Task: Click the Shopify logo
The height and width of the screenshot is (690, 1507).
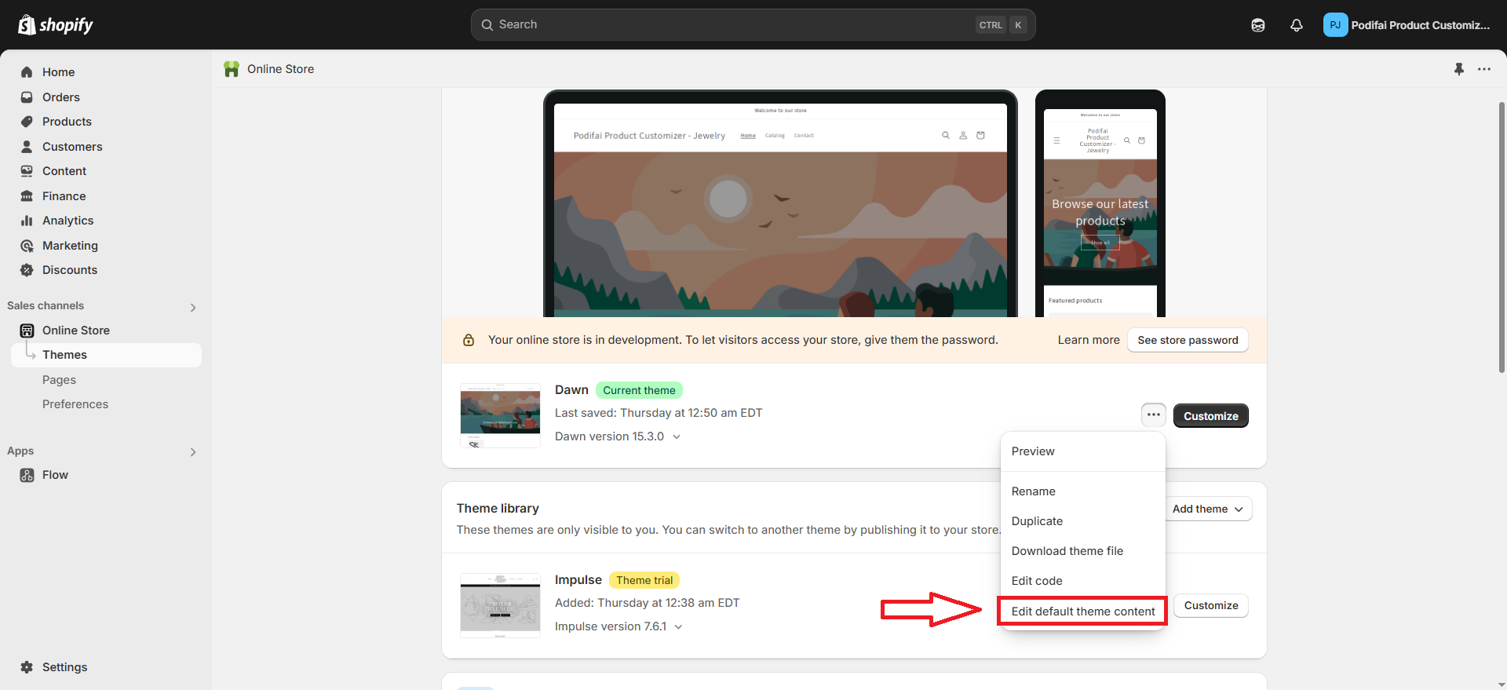Action: point(55,25)
